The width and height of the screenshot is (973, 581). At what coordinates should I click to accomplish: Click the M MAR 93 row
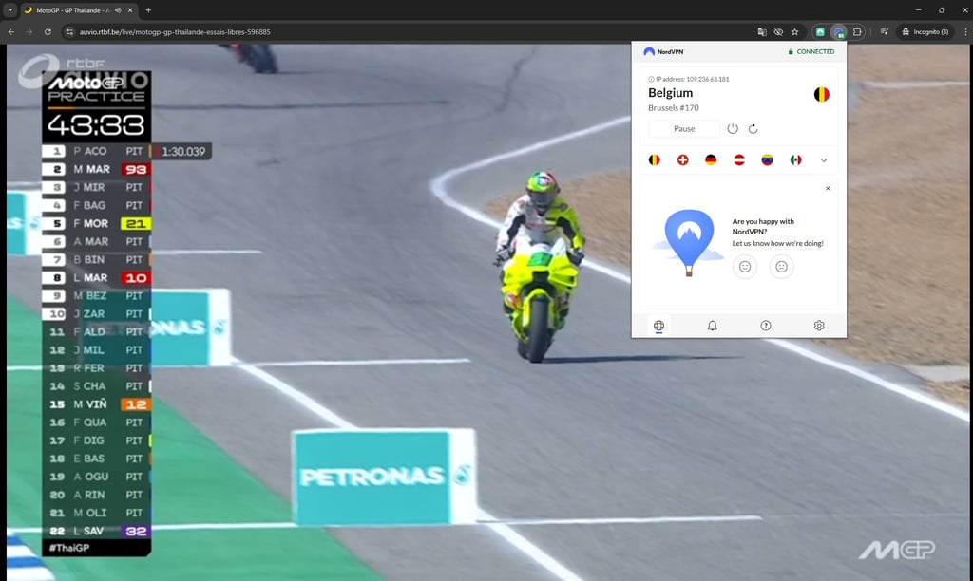[96, 169]
